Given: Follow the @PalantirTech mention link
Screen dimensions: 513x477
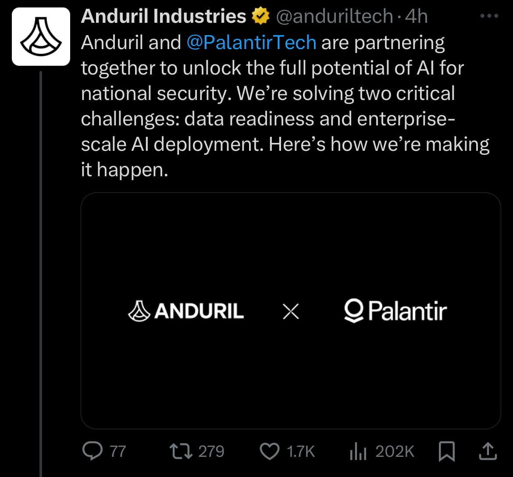Looking at the screenshot, I should pos(251,43).
